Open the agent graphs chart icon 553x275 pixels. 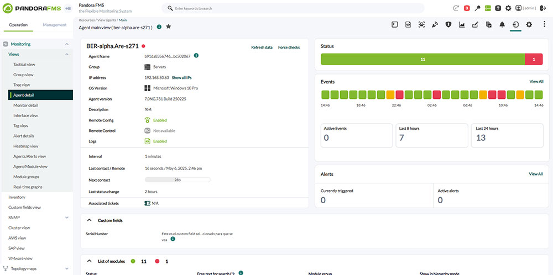(462, 25)
